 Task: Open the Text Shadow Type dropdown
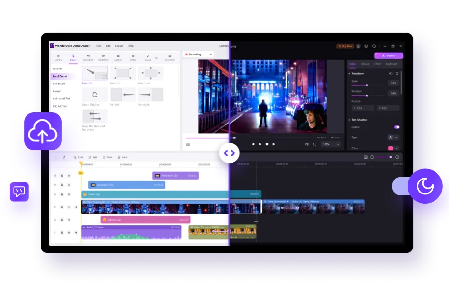click(393, 137)
